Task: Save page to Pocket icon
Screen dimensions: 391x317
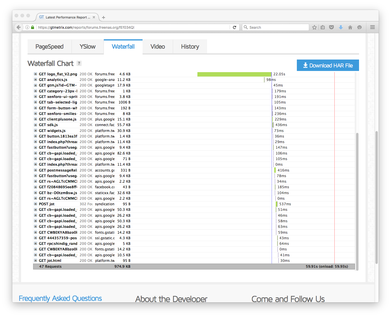Action: (331, 27)
